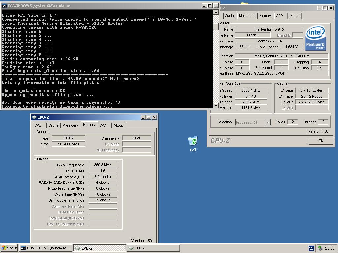
Task: Click the system clock showing 21:56
Action: [330, 248]
